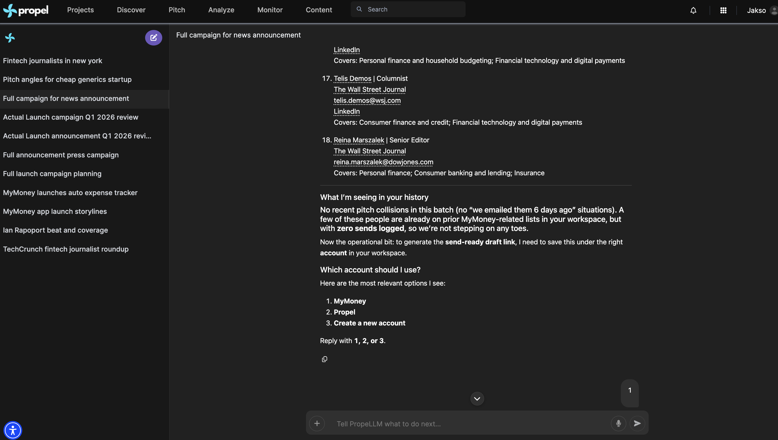Viewport: 778px width, 440px height.
Task: Copy the response with copy icon
Action: (x=324, y=359)
